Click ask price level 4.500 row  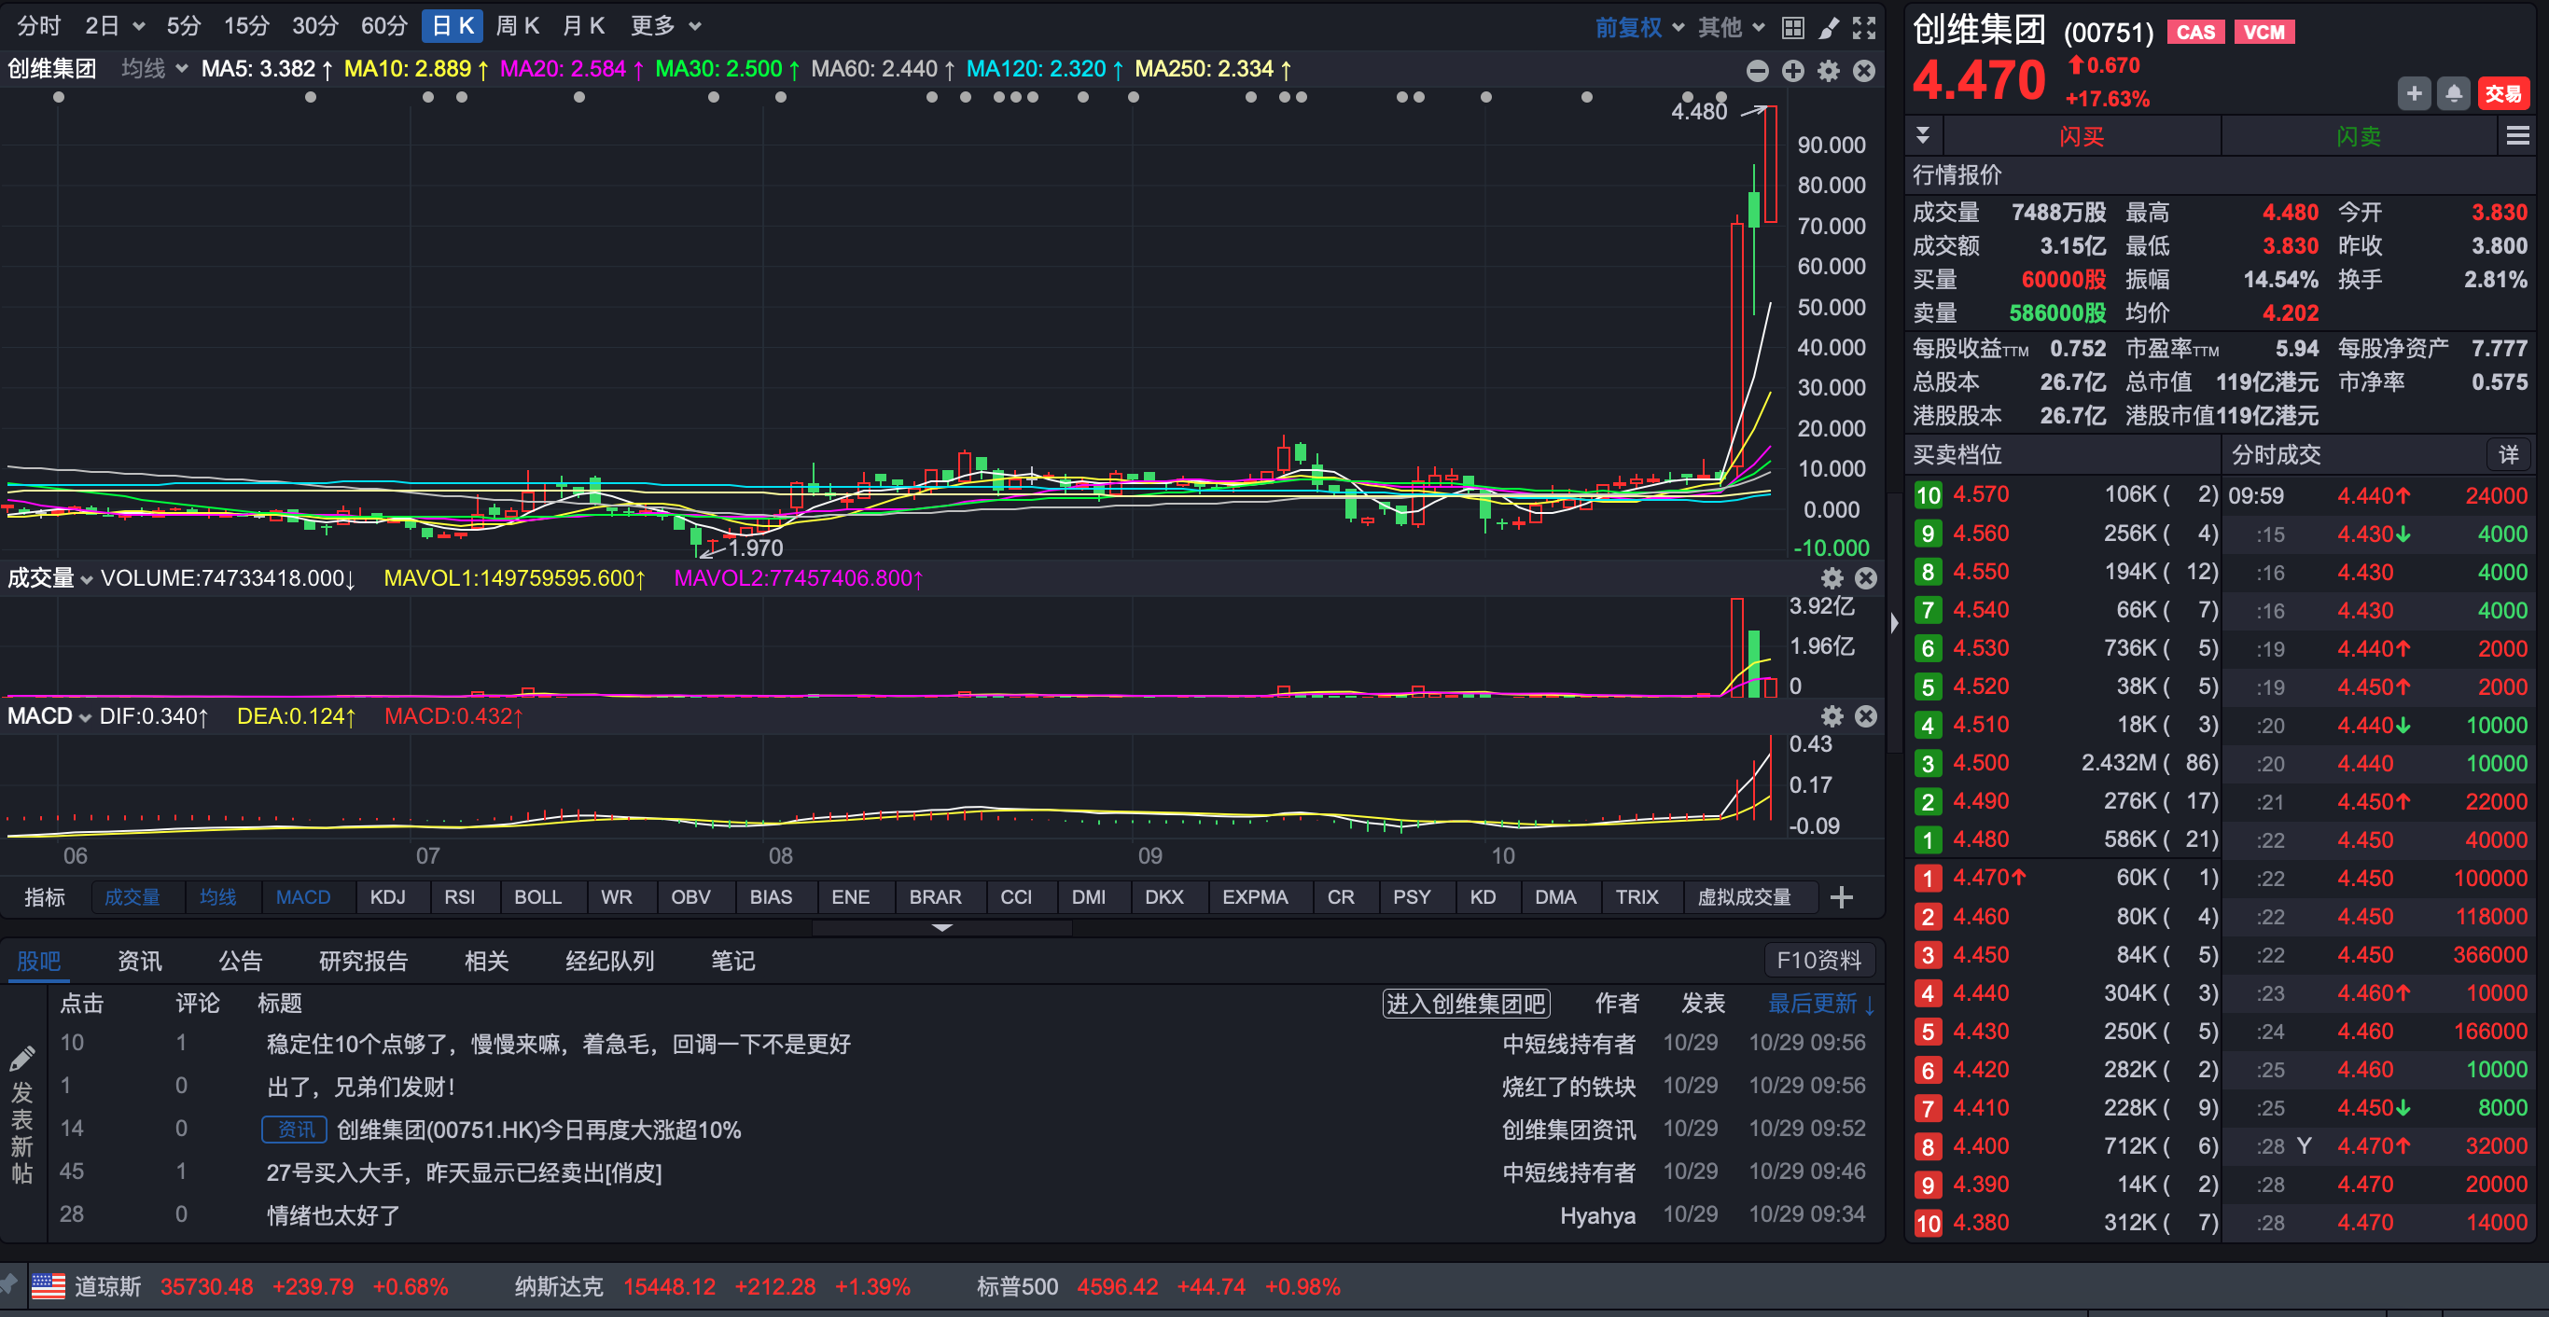point(2066,764)
